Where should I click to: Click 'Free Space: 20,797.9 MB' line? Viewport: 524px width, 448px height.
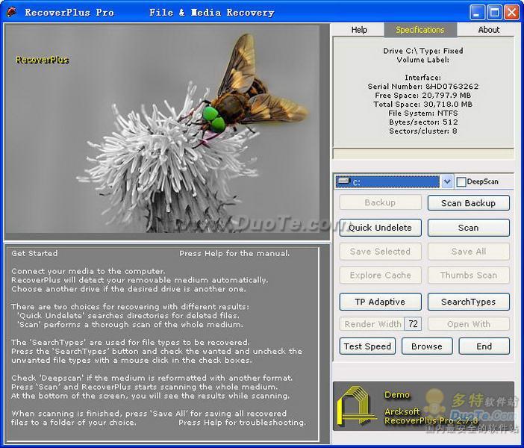coord(422,96)
